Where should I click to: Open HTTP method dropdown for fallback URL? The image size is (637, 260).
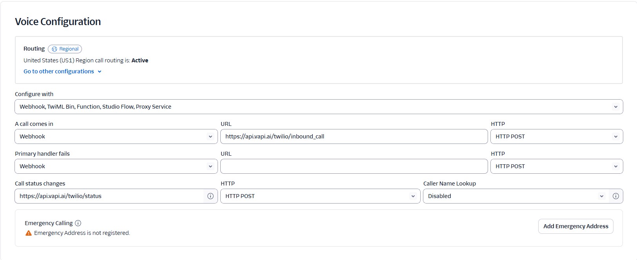556,166
